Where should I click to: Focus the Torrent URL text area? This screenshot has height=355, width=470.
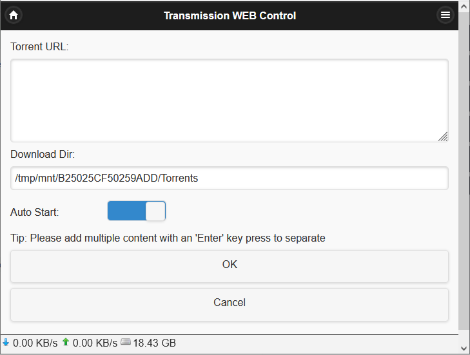229,101
